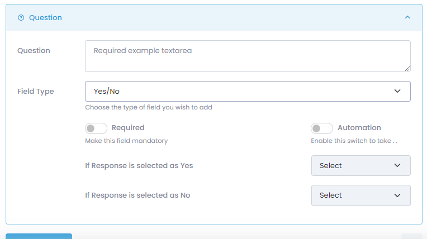This screenshot has width=427, height=239.
Task: Click the "Choose the type of field" help text
Action: pos(148,107)
